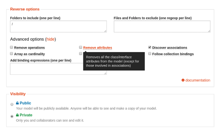Uncheck the Discover associations checkbox
220x135 pixels.
coord(150,47)
